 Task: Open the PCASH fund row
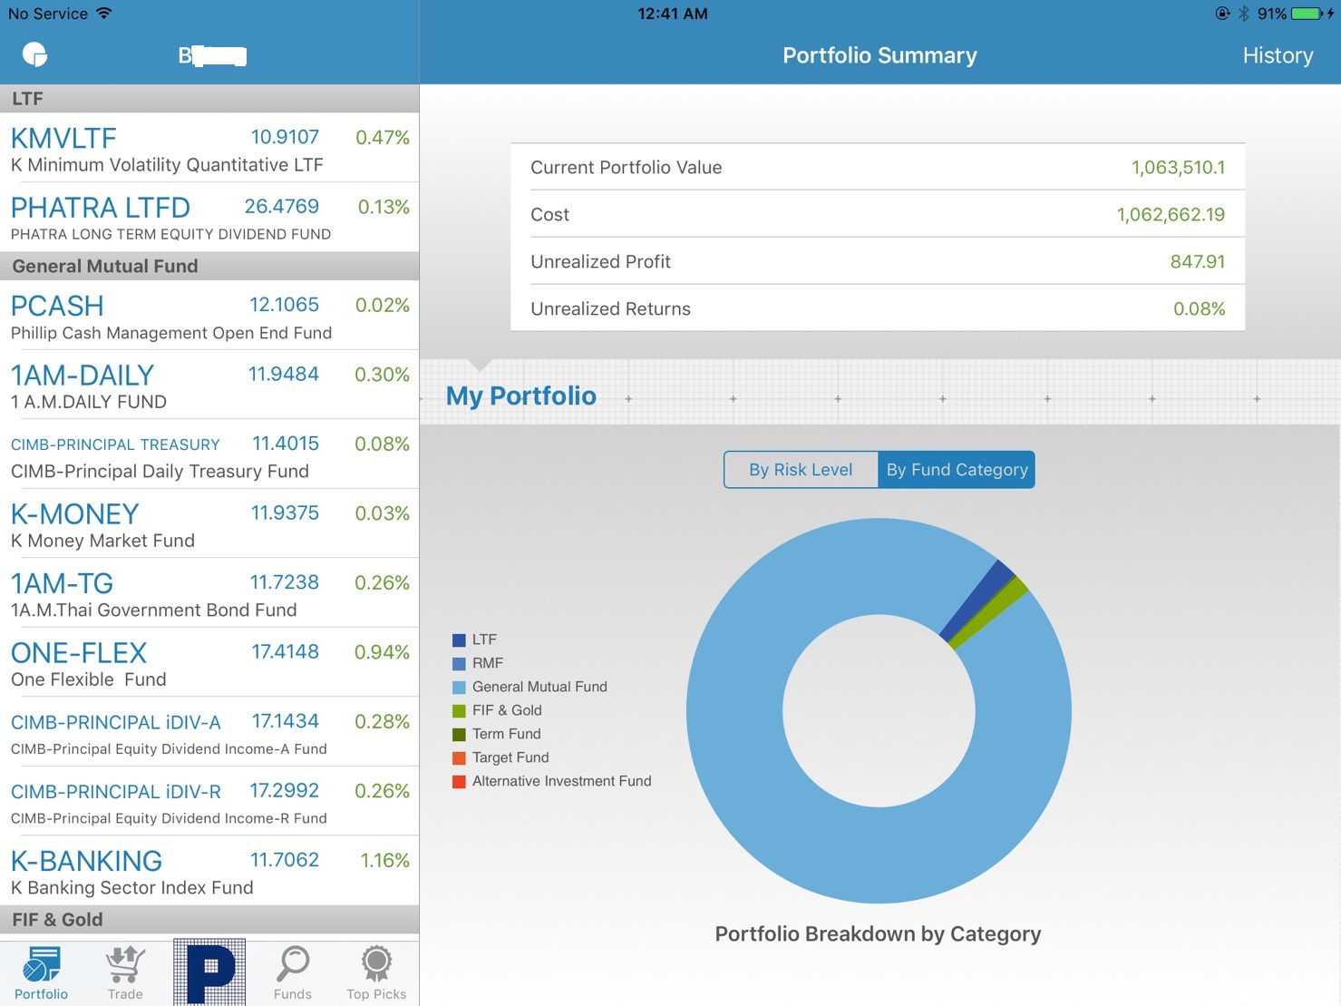coord(209,316)
